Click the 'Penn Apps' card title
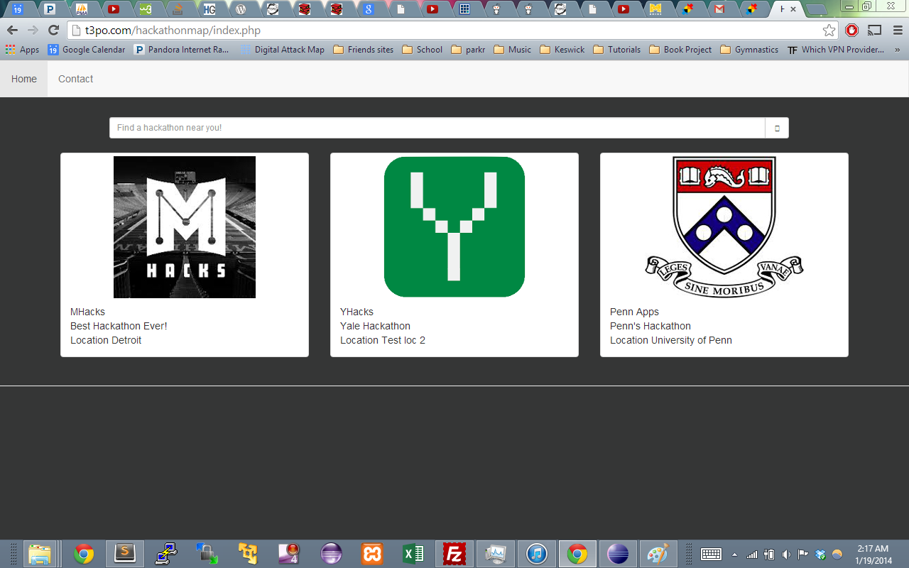Viewport: 909px width, 568px height. pos(634,312)
